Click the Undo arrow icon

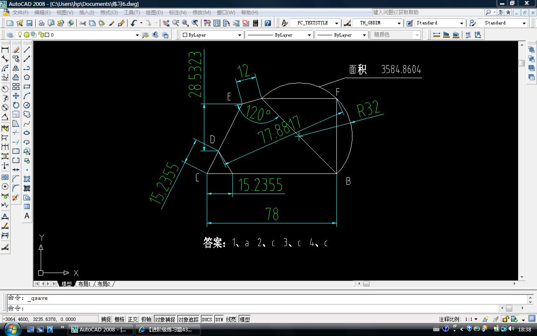point(134,23)
